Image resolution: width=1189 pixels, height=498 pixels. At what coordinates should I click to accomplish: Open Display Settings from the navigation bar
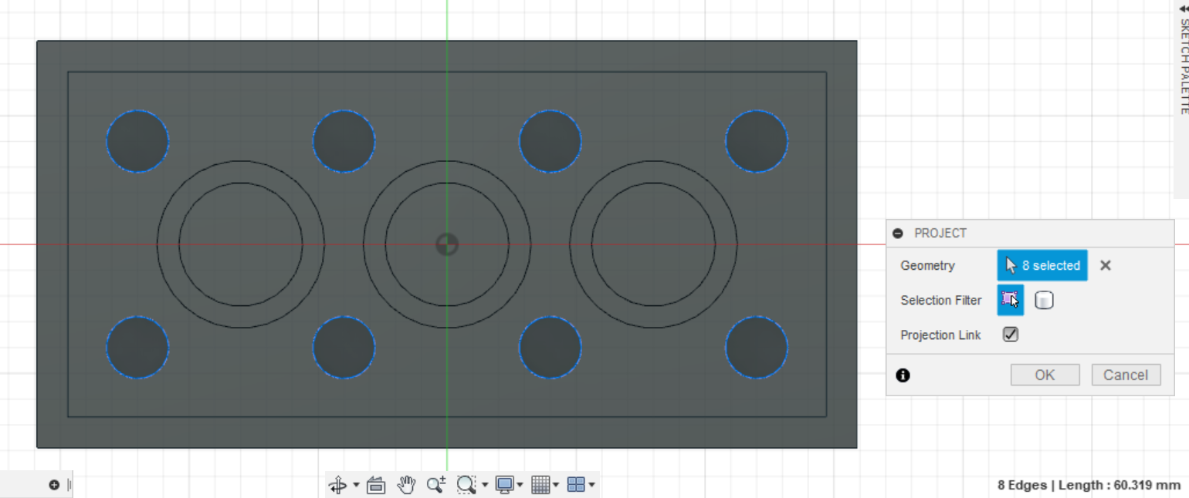pos(503,485)
